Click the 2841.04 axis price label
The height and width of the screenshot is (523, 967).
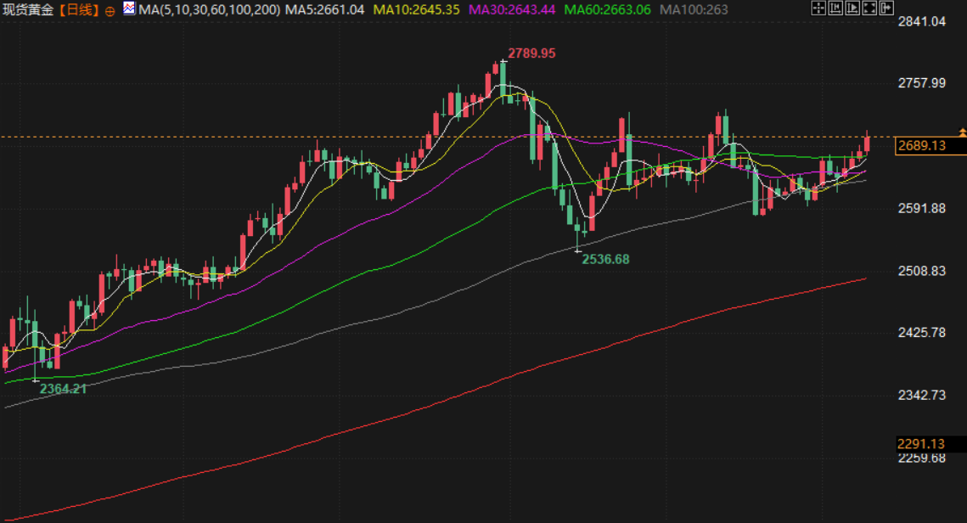pyautogui.click(x=922, y=22)
